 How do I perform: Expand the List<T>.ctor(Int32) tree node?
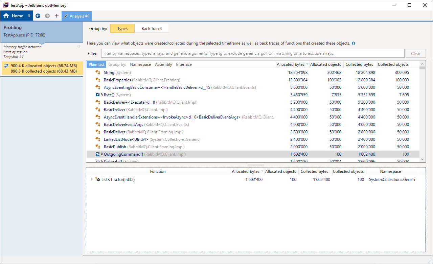(x=92, y=180)
